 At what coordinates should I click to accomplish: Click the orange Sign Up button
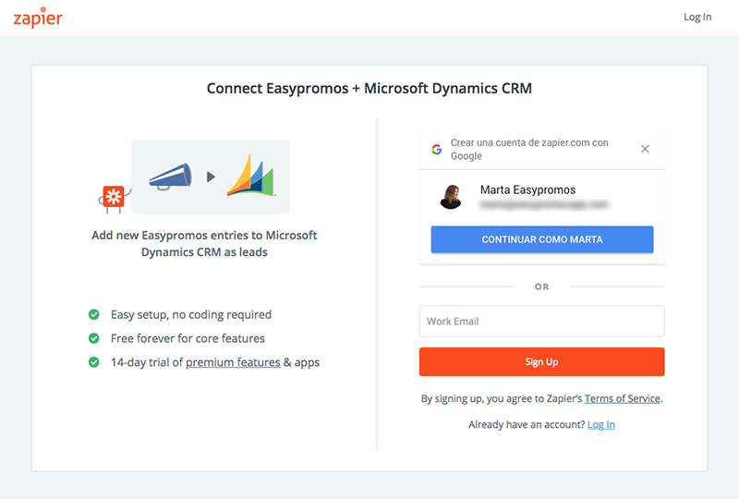542,361
